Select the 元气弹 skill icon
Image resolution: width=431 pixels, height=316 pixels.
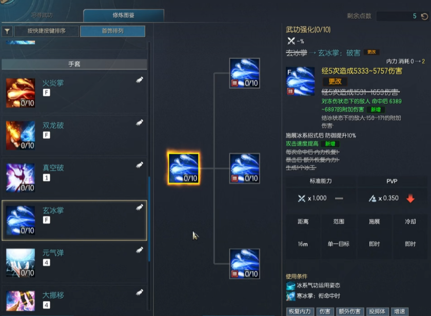[21, 263]
